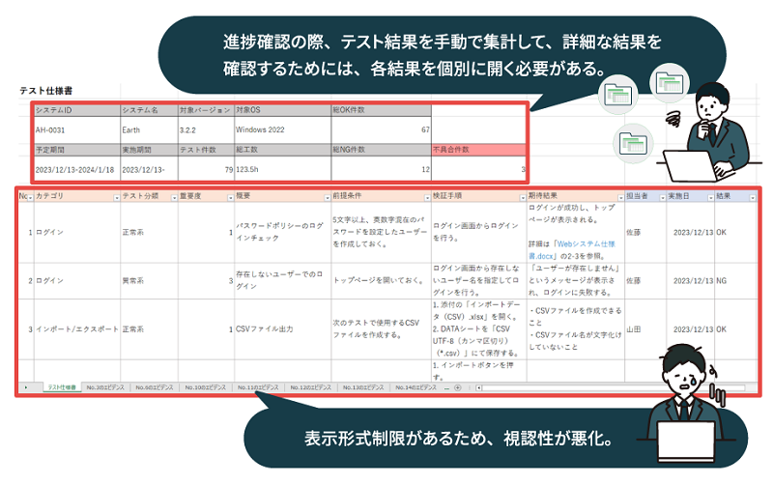Select the テスト仕様書 title cell
The height and width of the screenshot is (484, 773).
(45, 91)
